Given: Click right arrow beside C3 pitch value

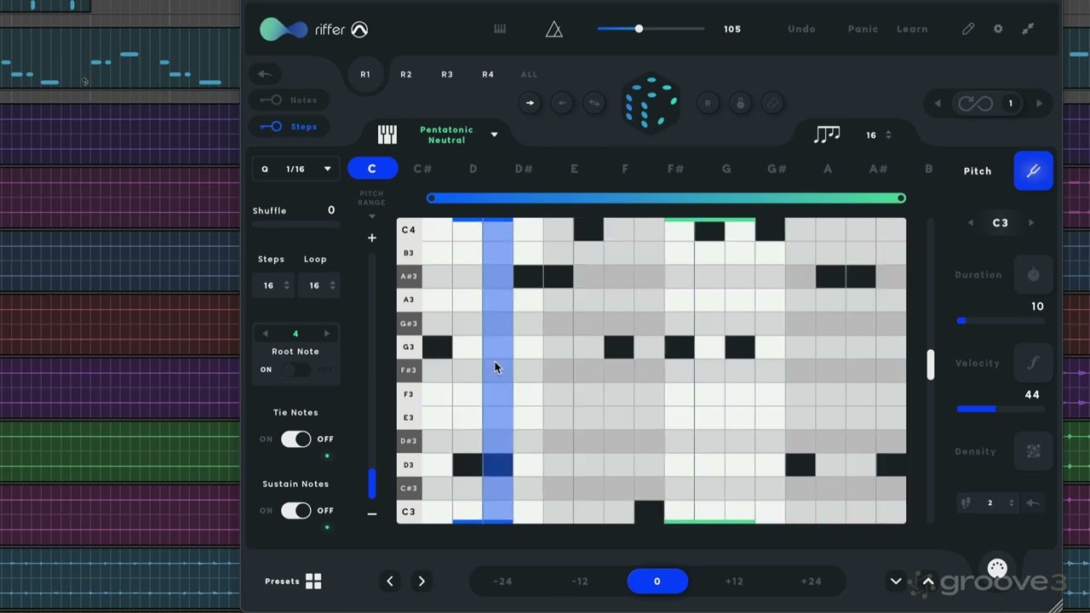Looking at the screenshot, I should coord(1031,223).
